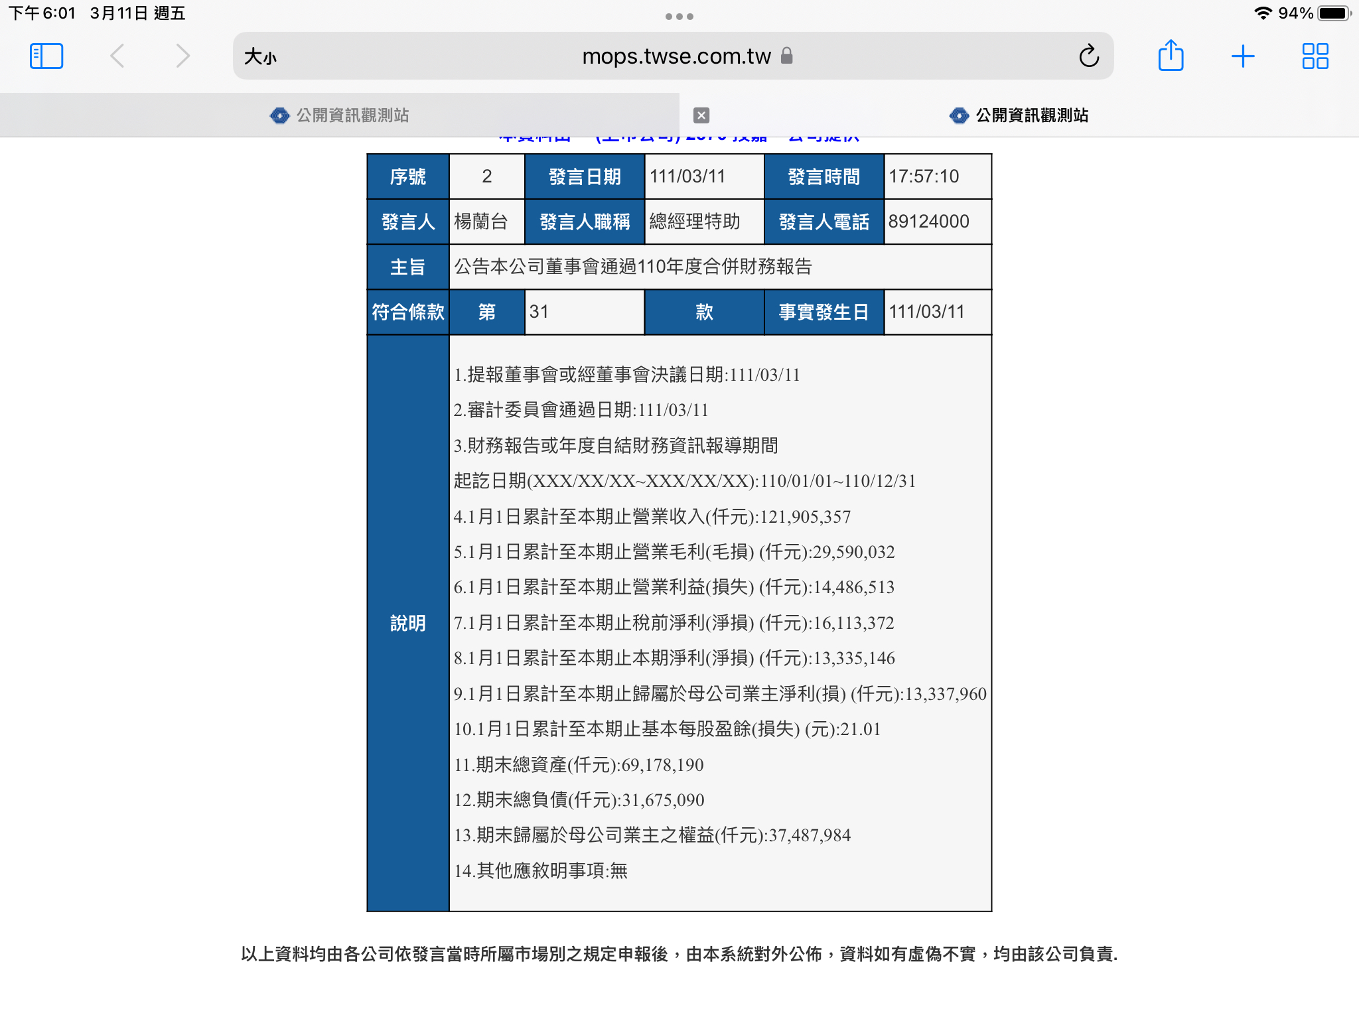Tap the spokesperson phone number 89124000
The width and height of the screenshot is (1359, 1019).
[x=928, y=222]
